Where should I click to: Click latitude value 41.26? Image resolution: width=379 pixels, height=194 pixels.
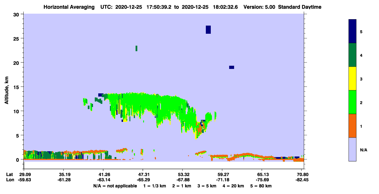pos(103,175)
